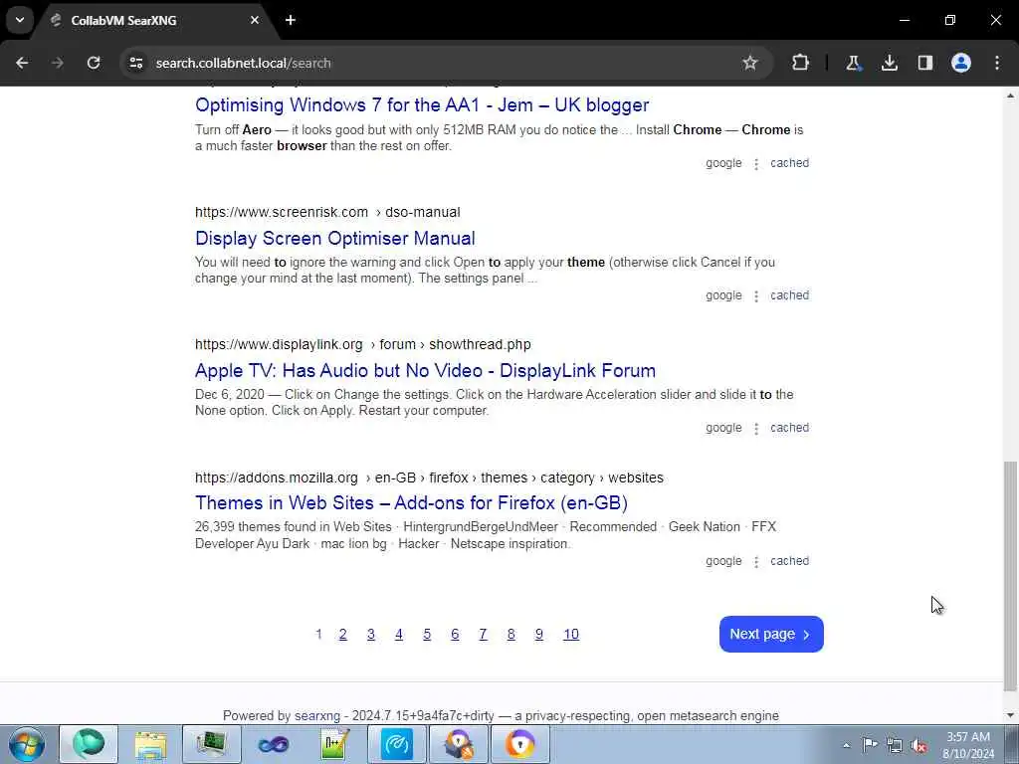Open cached link for Firefox Themes result
The height and width of the screenshot is (764, 1019).
click(789, 561)
